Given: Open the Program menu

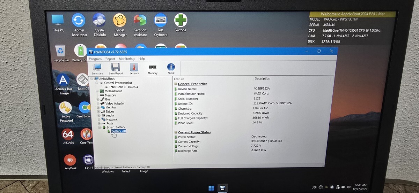Looking at the screenshot, I should (95, 59).
